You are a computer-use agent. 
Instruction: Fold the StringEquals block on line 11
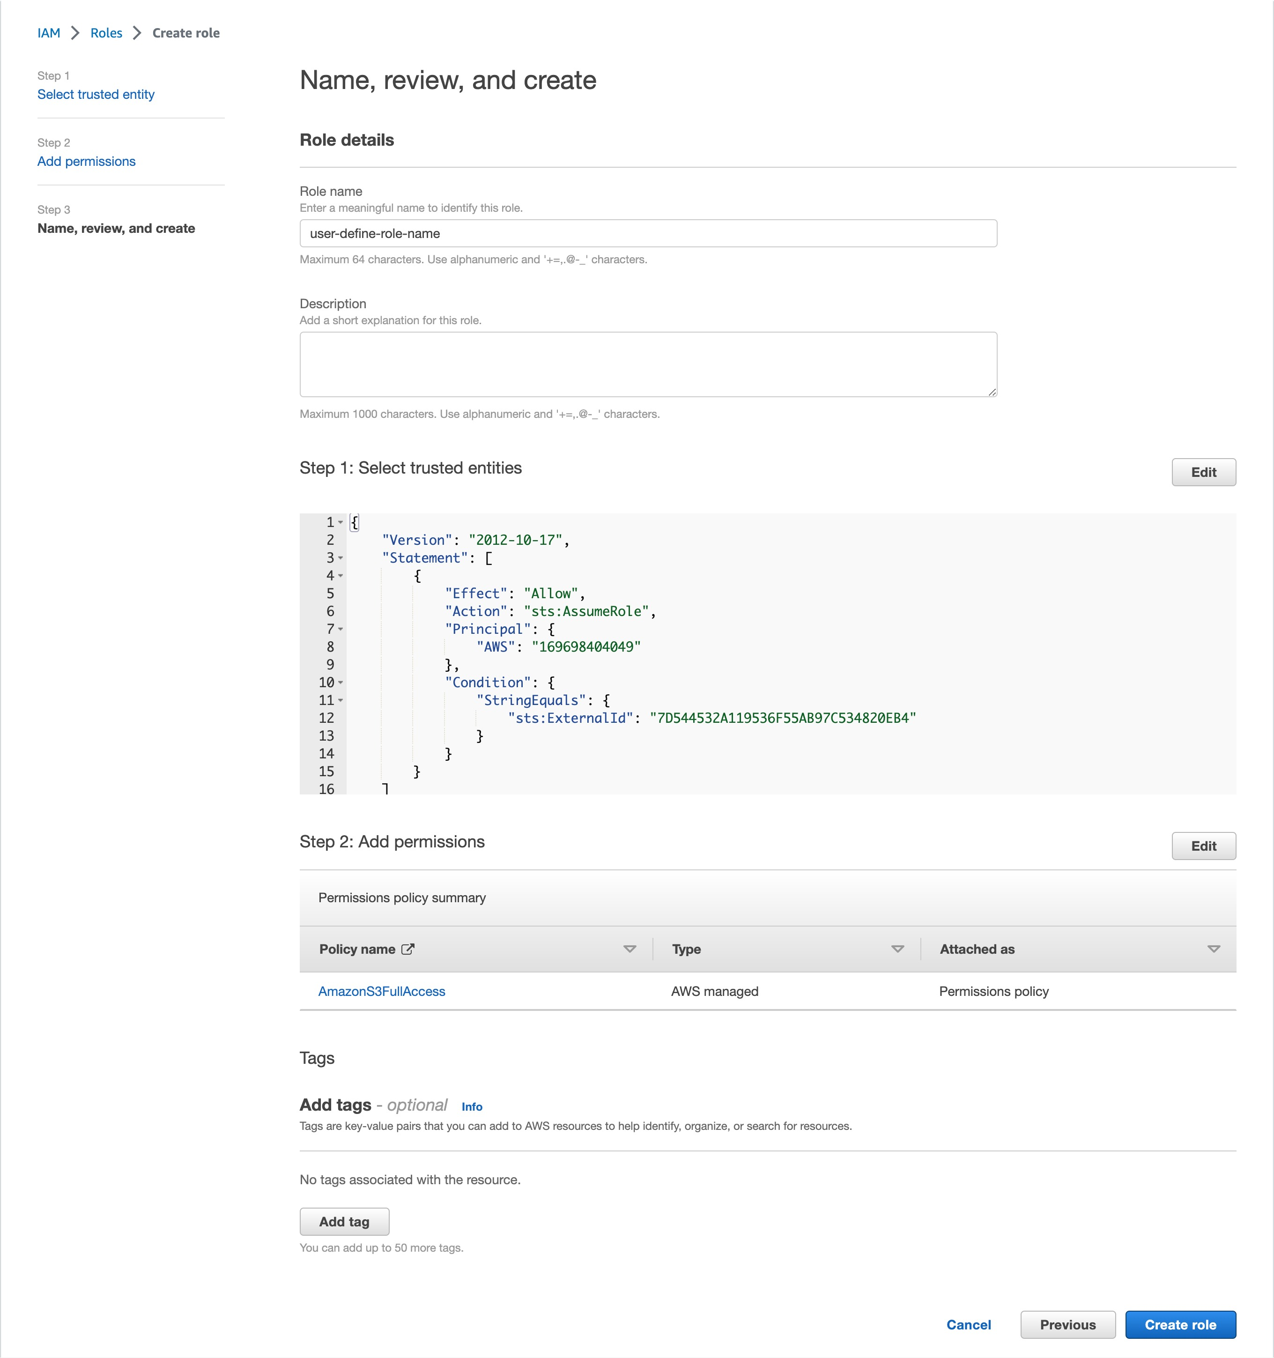point(341,700)
